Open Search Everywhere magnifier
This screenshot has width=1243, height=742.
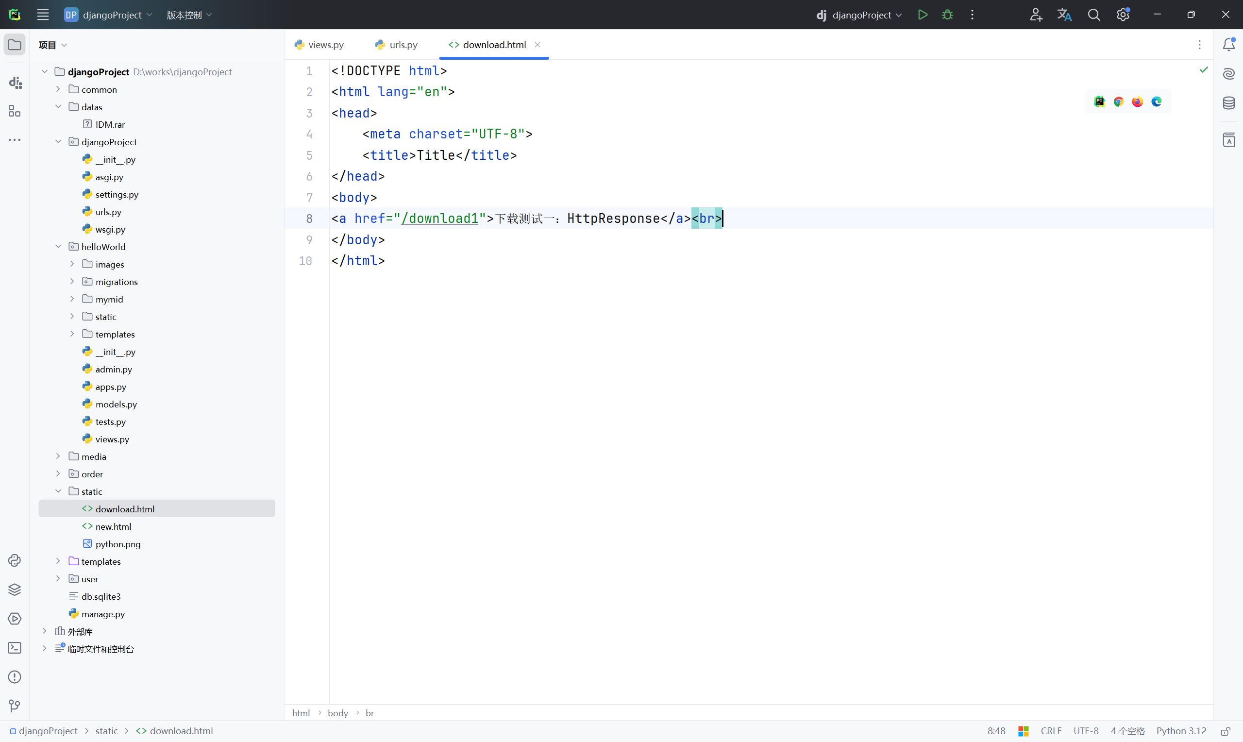(1093, 15)
